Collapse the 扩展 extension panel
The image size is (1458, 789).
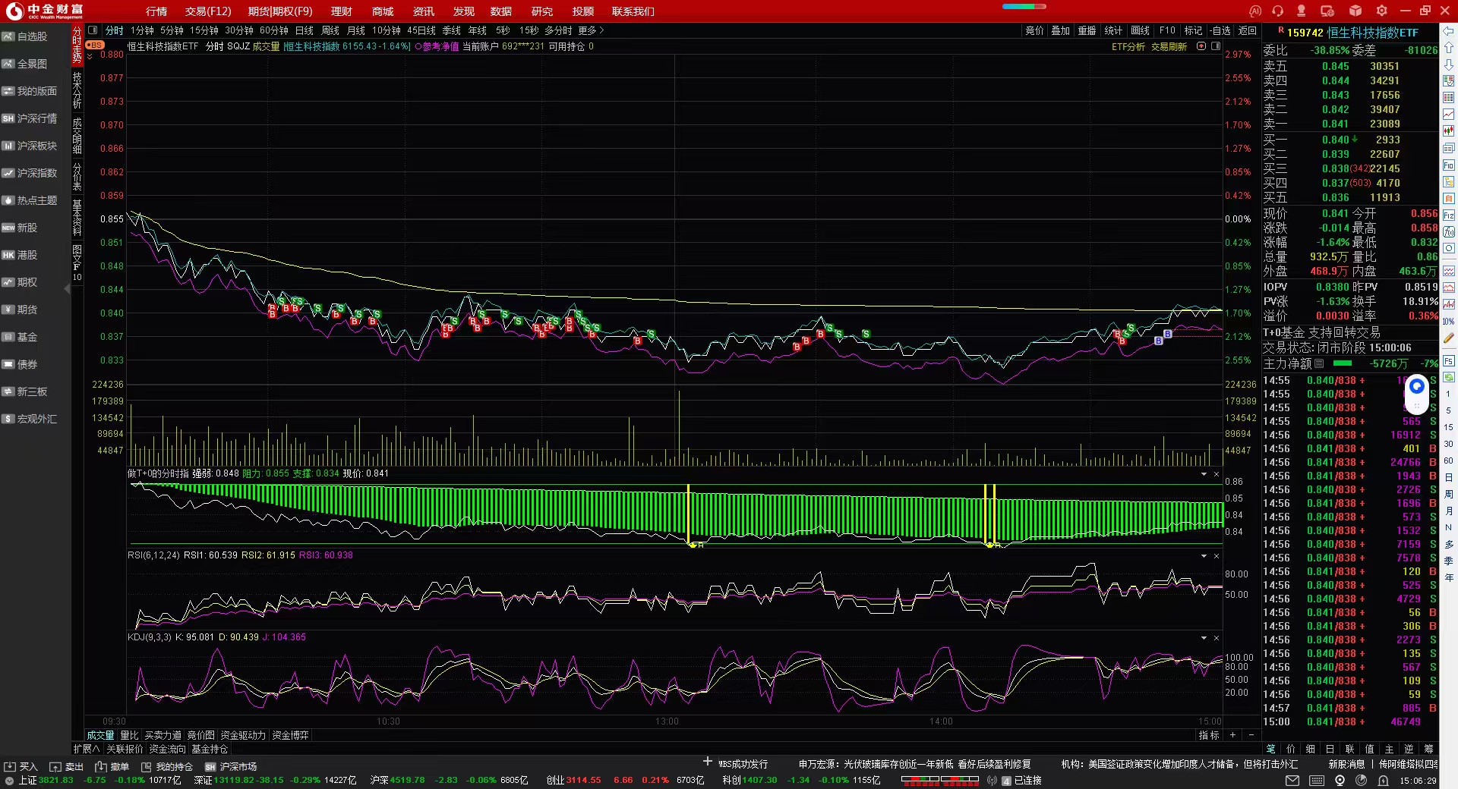(87, 749)
